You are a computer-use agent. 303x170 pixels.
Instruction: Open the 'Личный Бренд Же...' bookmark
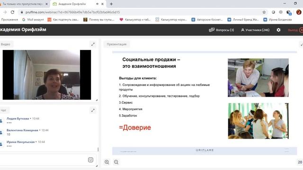coord(243,20)
